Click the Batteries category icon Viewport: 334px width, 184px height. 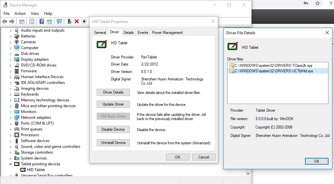[x=17, y=36]
